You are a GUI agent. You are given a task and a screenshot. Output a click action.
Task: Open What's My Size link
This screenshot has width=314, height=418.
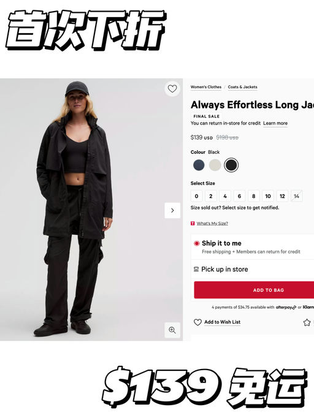(212, 223)
